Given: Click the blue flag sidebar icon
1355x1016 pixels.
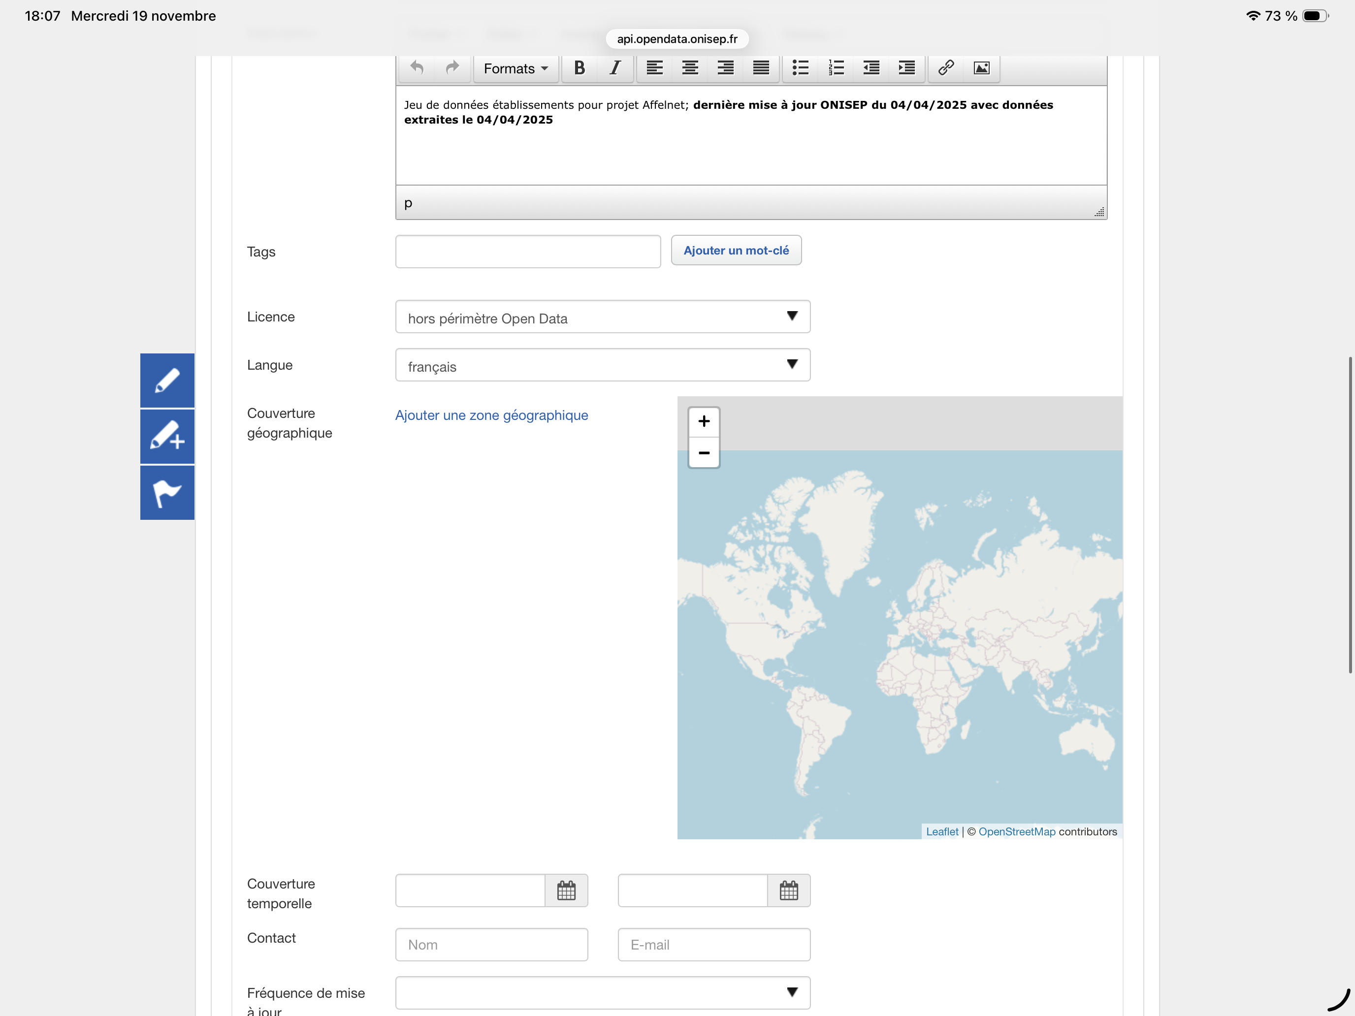Looking at the screenshot, I should 167,493.
